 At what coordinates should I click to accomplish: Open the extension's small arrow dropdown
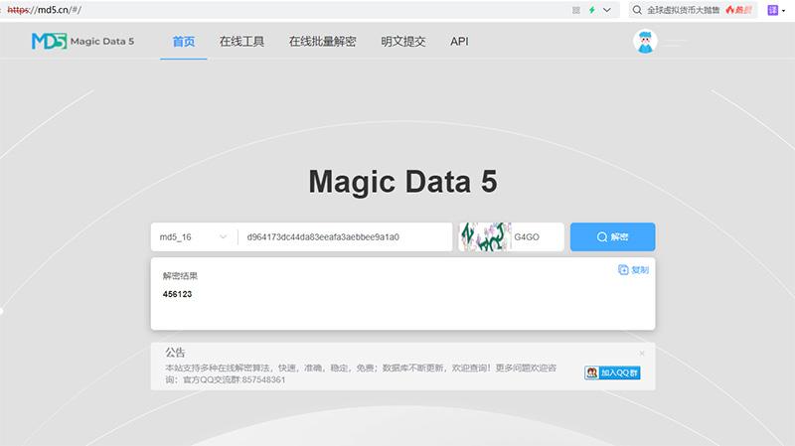click(x=784, y=11)
